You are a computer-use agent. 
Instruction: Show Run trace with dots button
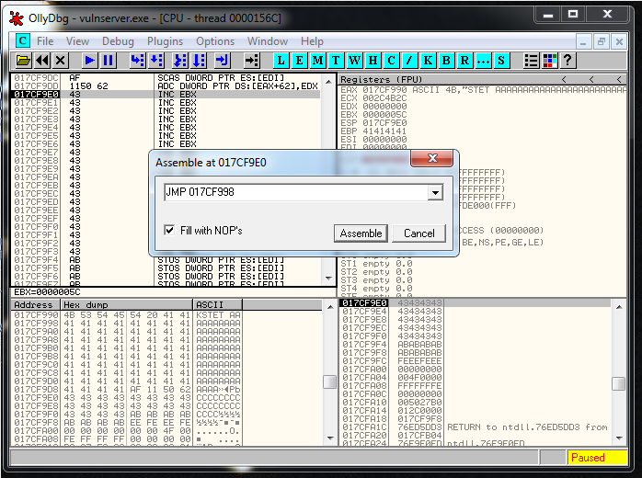coord(483,61)
